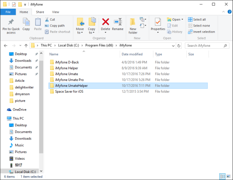Select This PC in navigation pane

tap(16, 118)
